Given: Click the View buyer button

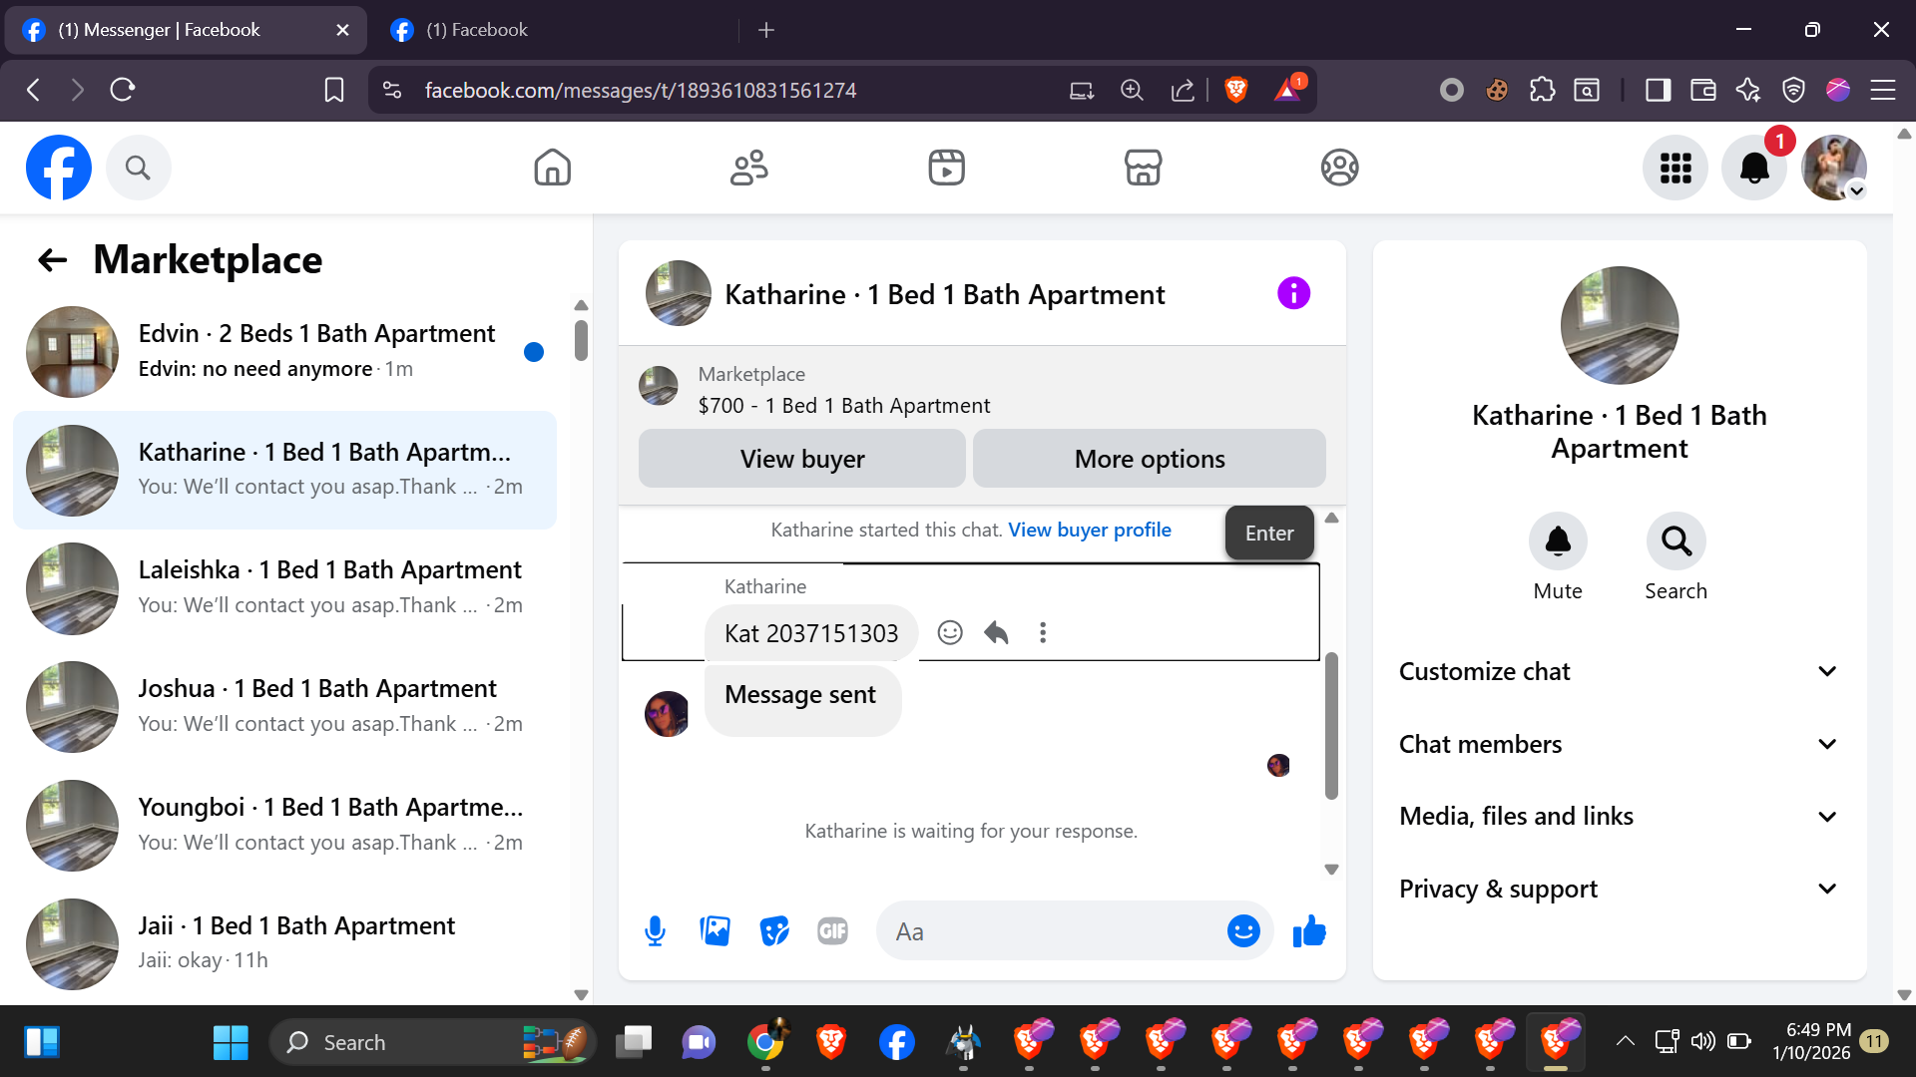Looking at the screenshot, I should [801, 459].
